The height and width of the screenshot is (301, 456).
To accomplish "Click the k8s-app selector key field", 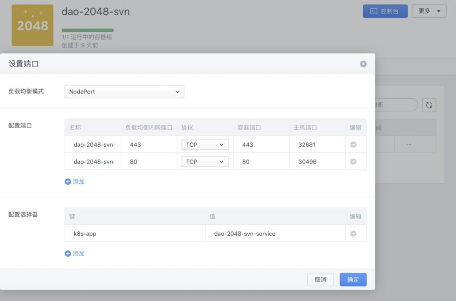I will coord(134,234).
